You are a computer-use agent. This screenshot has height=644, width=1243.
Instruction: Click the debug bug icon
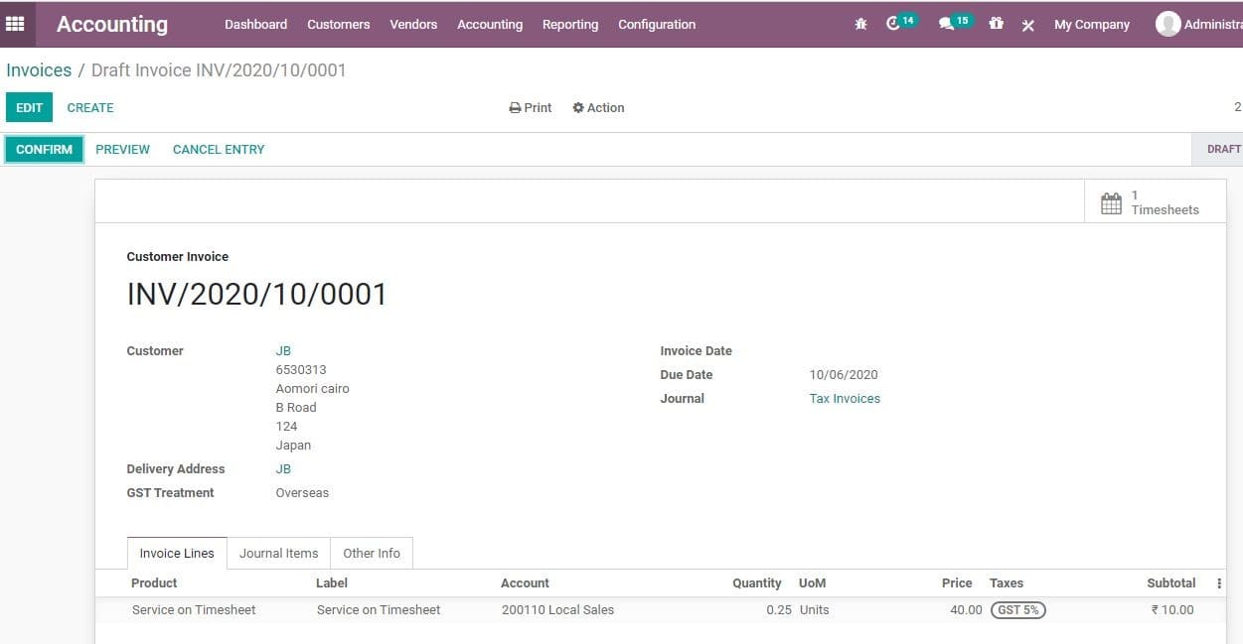pyautogui.click(x=860, y=24)
